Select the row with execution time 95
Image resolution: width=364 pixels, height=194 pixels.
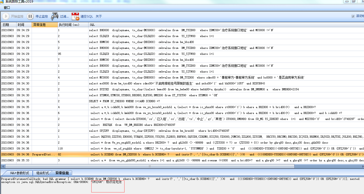pos(182,54)
